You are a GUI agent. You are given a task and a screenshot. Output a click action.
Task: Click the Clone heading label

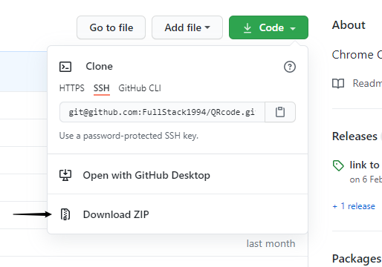pos(99,66)
